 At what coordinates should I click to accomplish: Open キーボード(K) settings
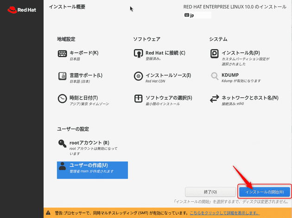click(84, 53)
